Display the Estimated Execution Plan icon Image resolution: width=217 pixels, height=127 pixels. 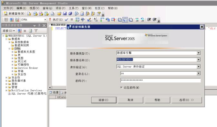pos(77,20)
